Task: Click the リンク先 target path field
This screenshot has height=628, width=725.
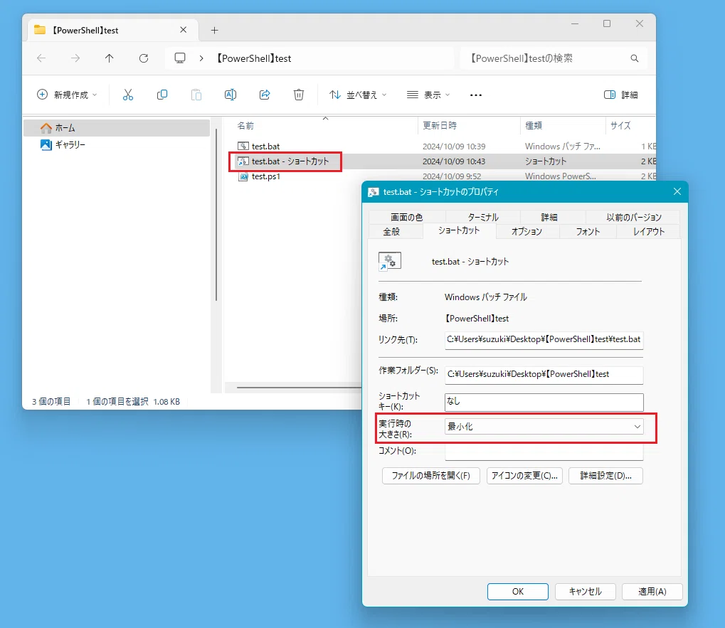Action: [544, 340]
